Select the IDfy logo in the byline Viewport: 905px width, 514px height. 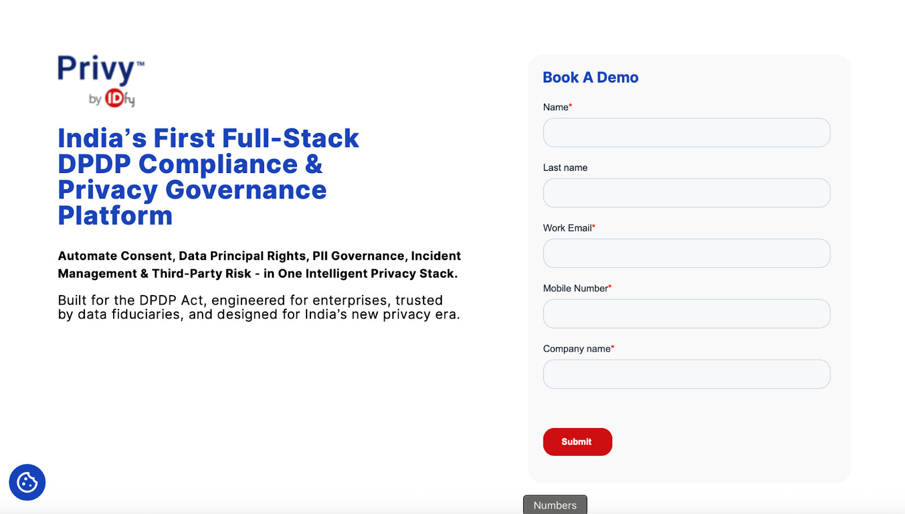(x=115, y=100)
